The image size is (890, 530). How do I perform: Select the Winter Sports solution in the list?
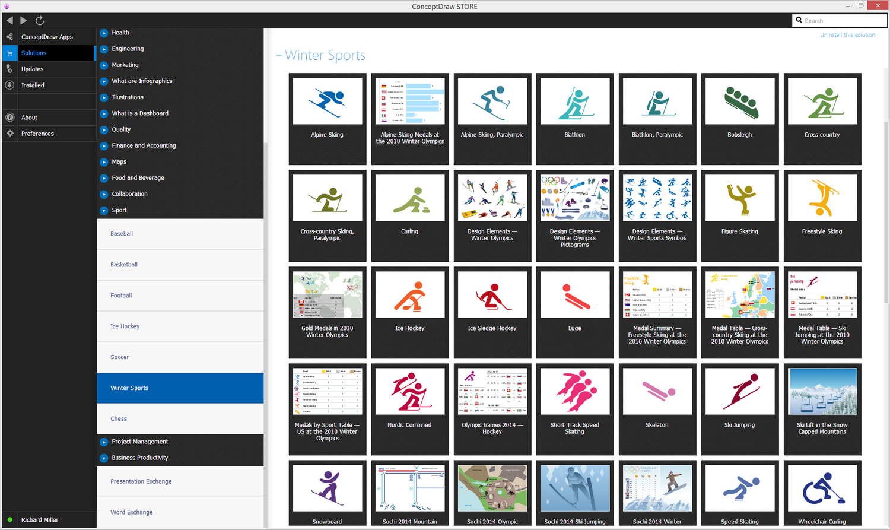pos(180,388)
